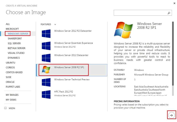Show COREOS images

(10, 68)
